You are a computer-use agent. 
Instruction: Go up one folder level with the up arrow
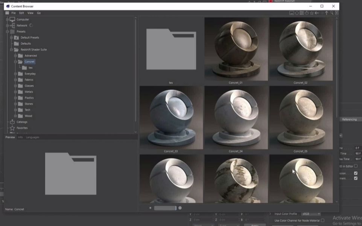point(327,13)
